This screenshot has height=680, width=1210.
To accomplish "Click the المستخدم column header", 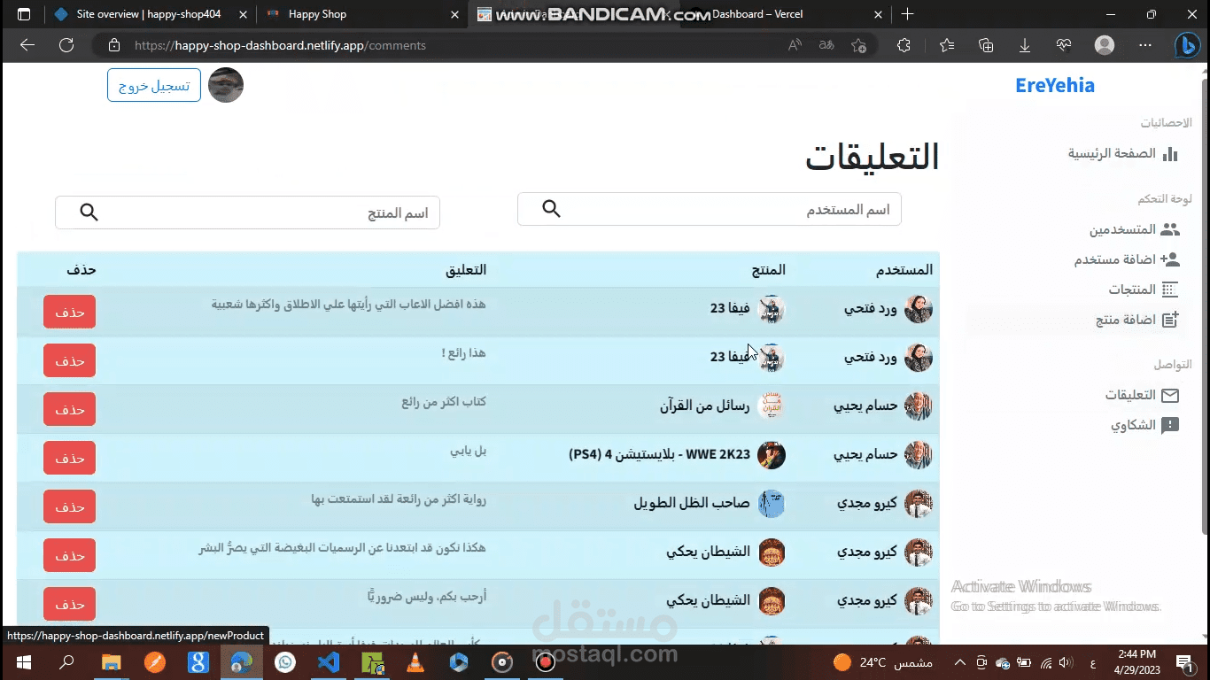I will tap(904, 269).
